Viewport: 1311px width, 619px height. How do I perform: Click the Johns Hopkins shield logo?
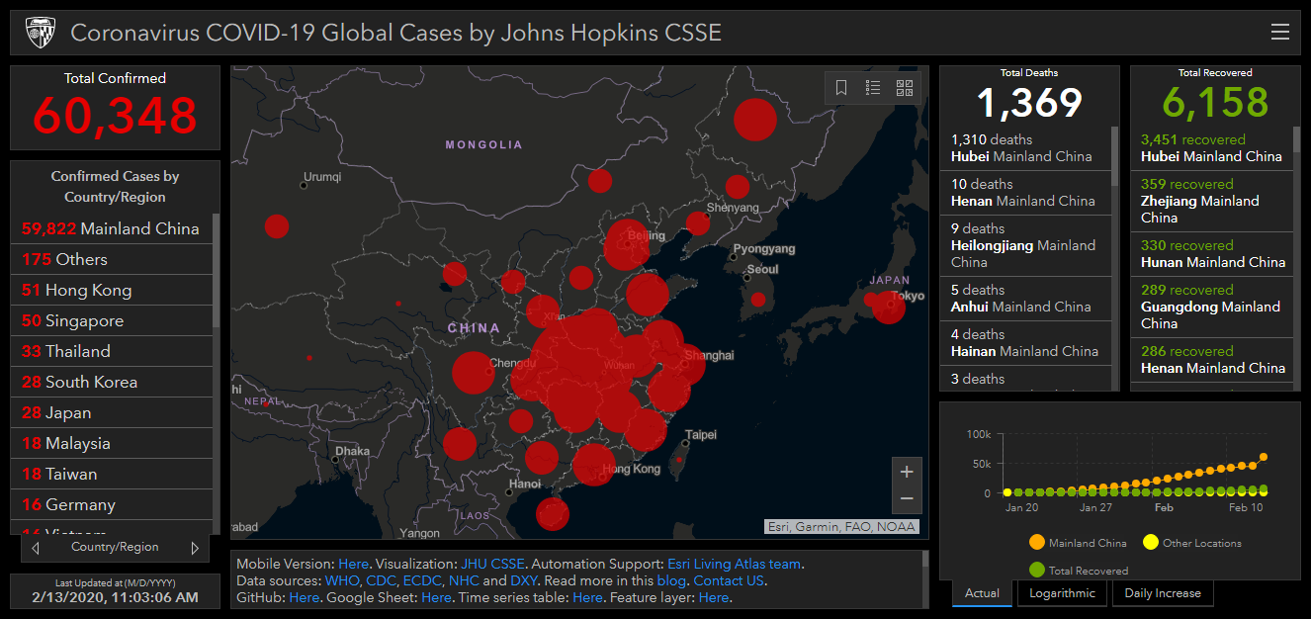tap(40, 33)
